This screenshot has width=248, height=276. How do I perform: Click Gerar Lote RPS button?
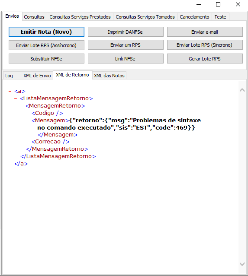205,59
